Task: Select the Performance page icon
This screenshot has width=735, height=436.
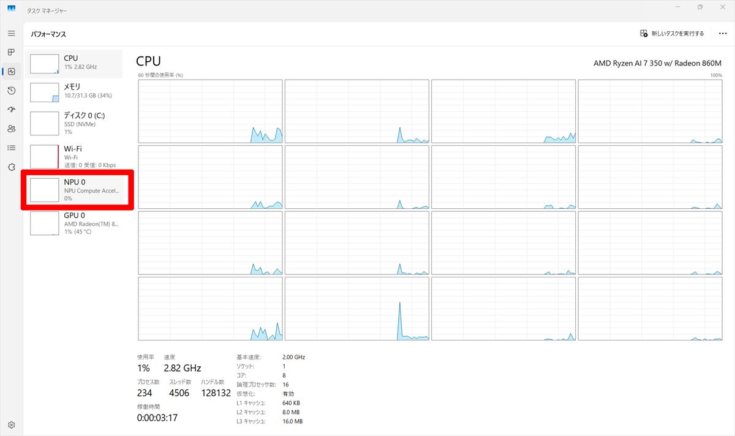Action: click(x=12, y=72)
